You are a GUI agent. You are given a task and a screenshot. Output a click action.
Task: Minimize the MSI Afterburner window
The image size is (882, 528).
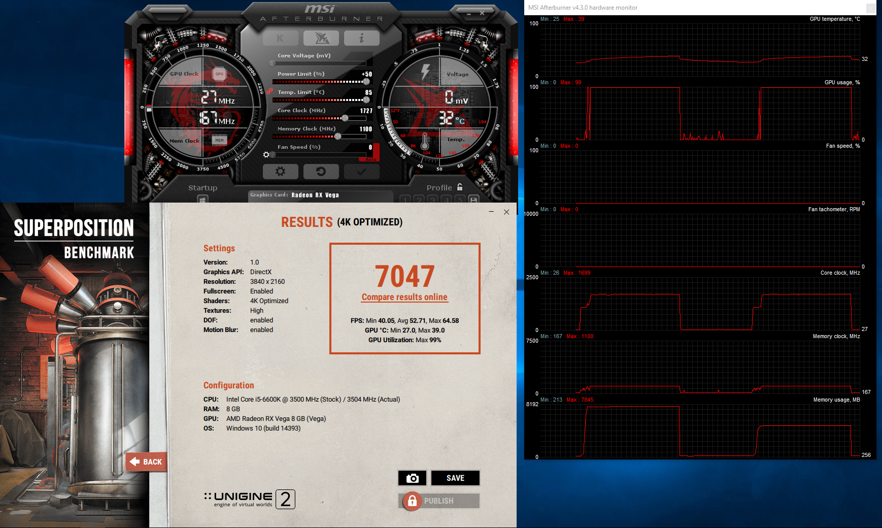point(469,14)
